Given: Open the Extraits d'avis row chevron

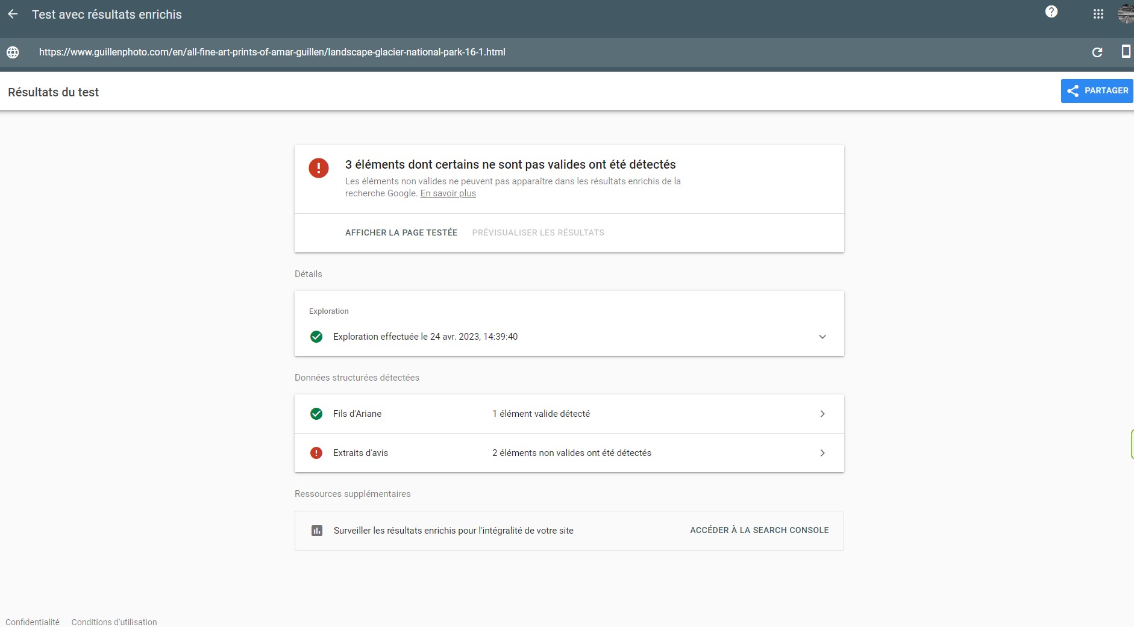Looking at the screenshot, I should click(822, 453).
